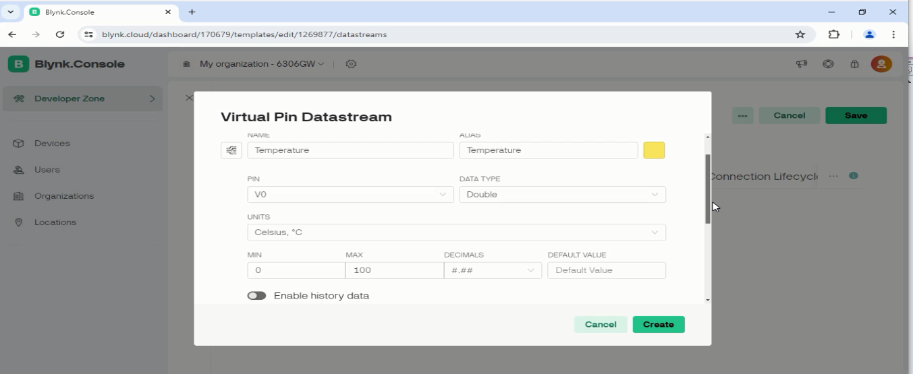Viewport: 913px width, 374px height.
Task: Expand the Data Type Double dropdown
Action: pyautogui.click(x=562, y=195)
